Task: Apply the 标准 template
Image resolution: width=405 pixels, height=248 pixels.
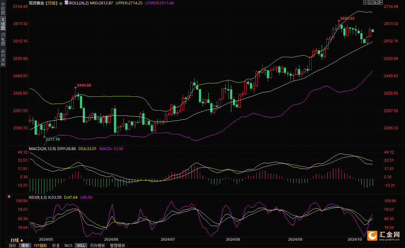Action: coord(56,245)
